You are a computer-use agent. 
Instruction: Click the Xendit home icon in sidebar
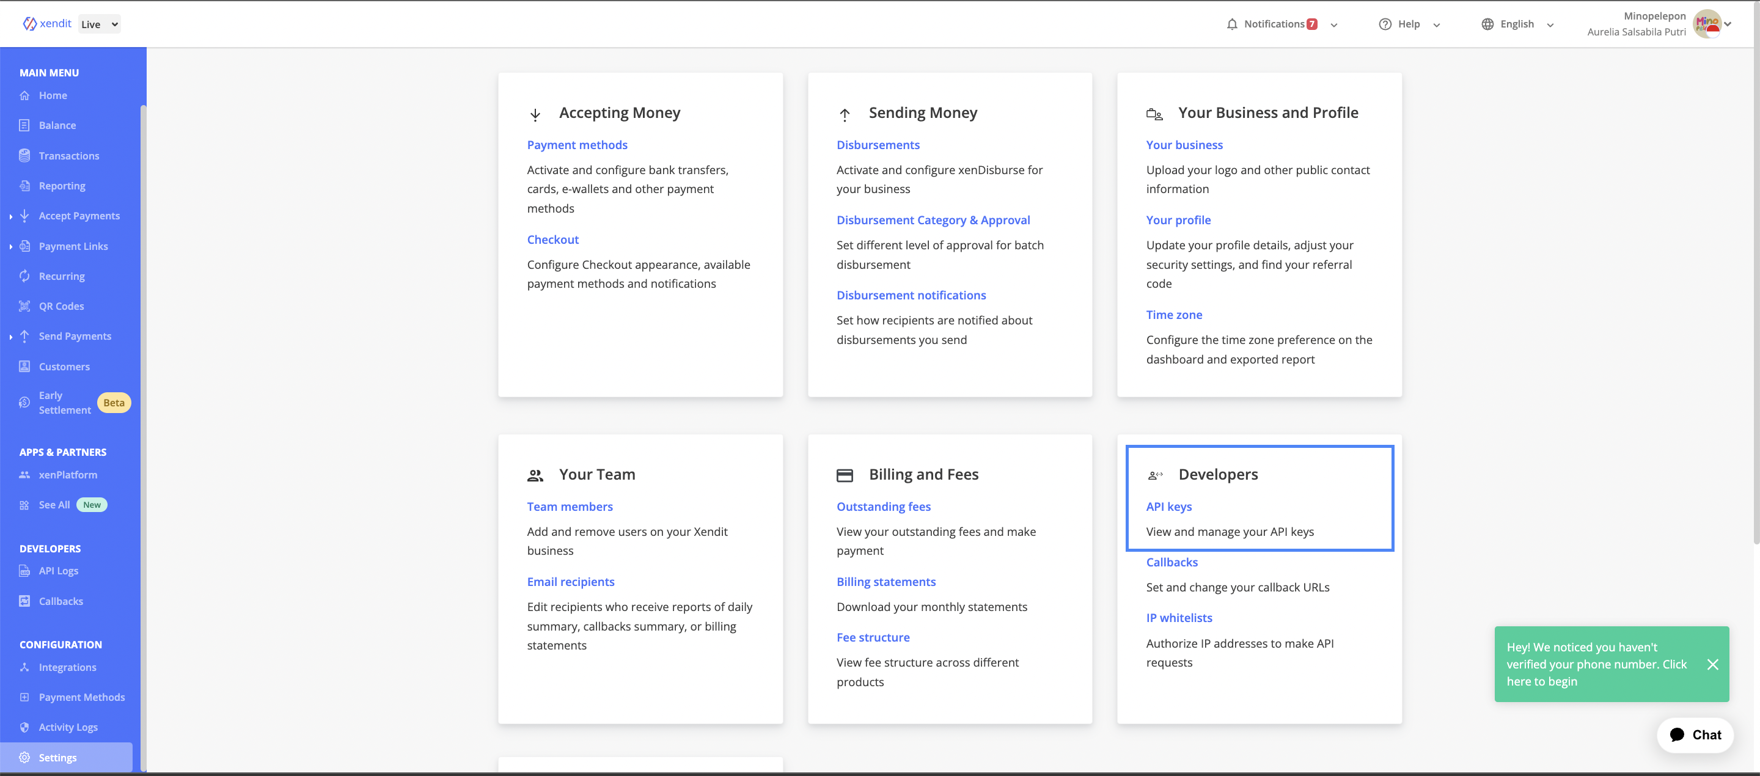click(24, 94)
